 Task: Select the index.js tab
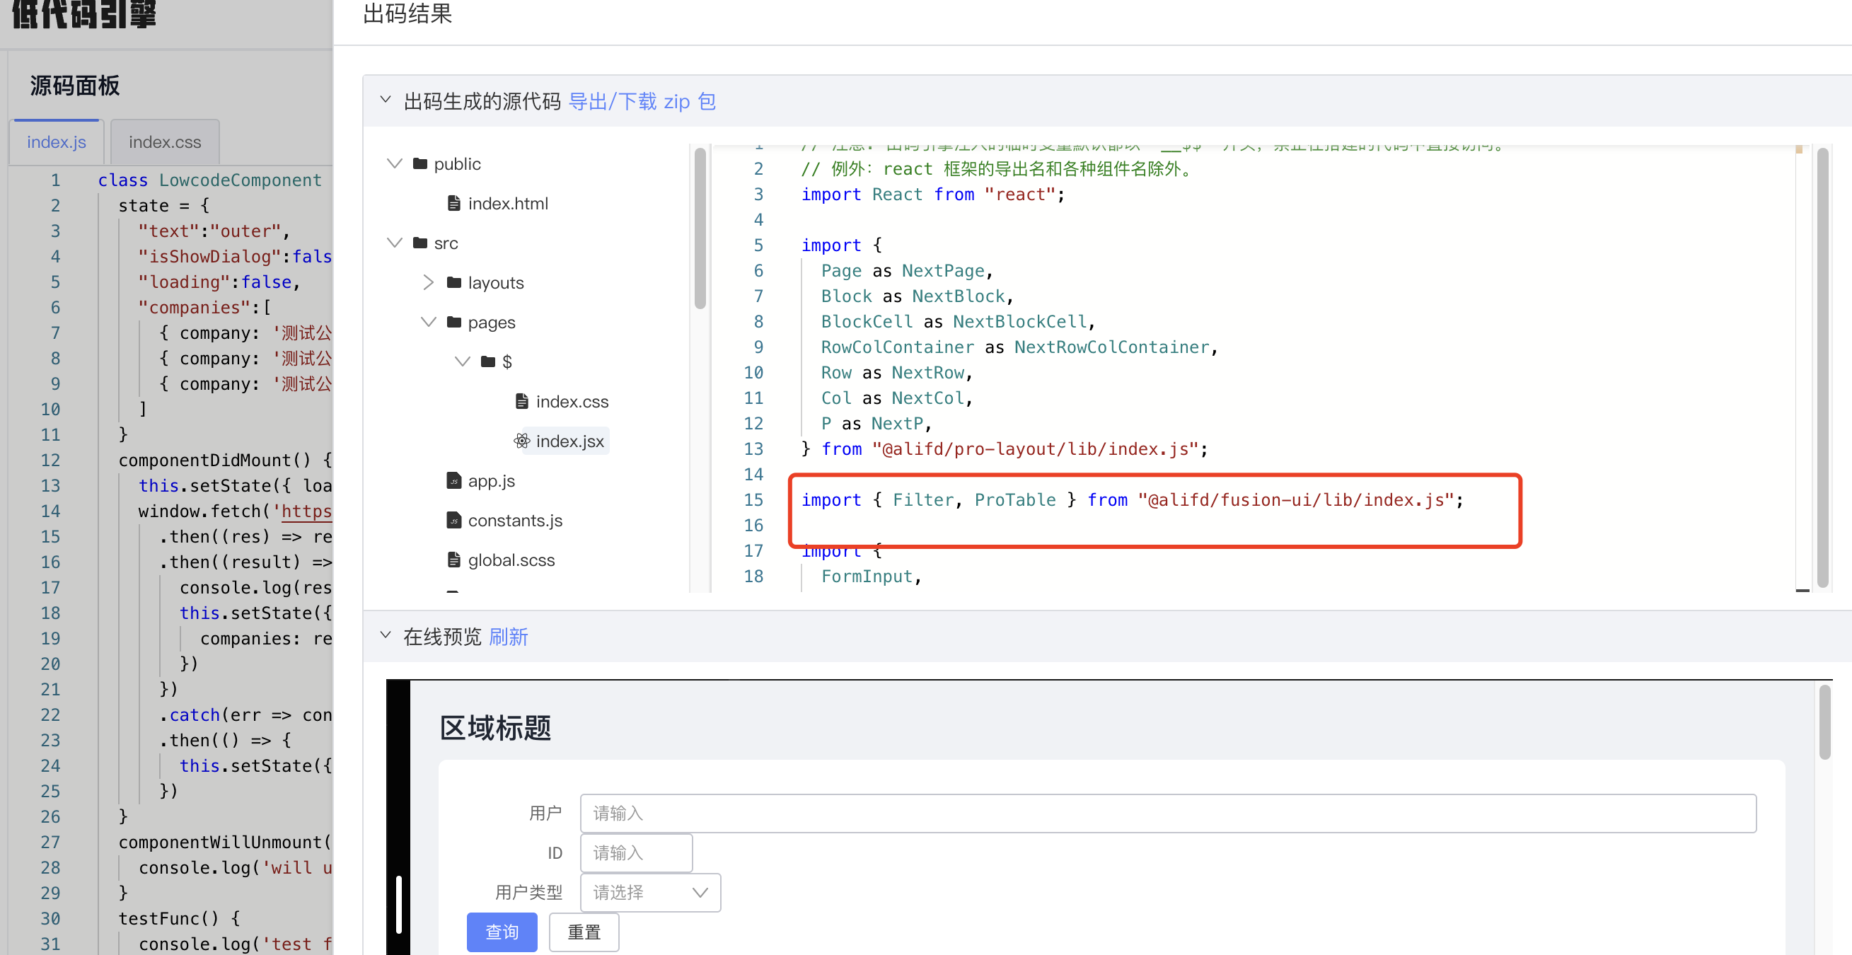[56, 141]
